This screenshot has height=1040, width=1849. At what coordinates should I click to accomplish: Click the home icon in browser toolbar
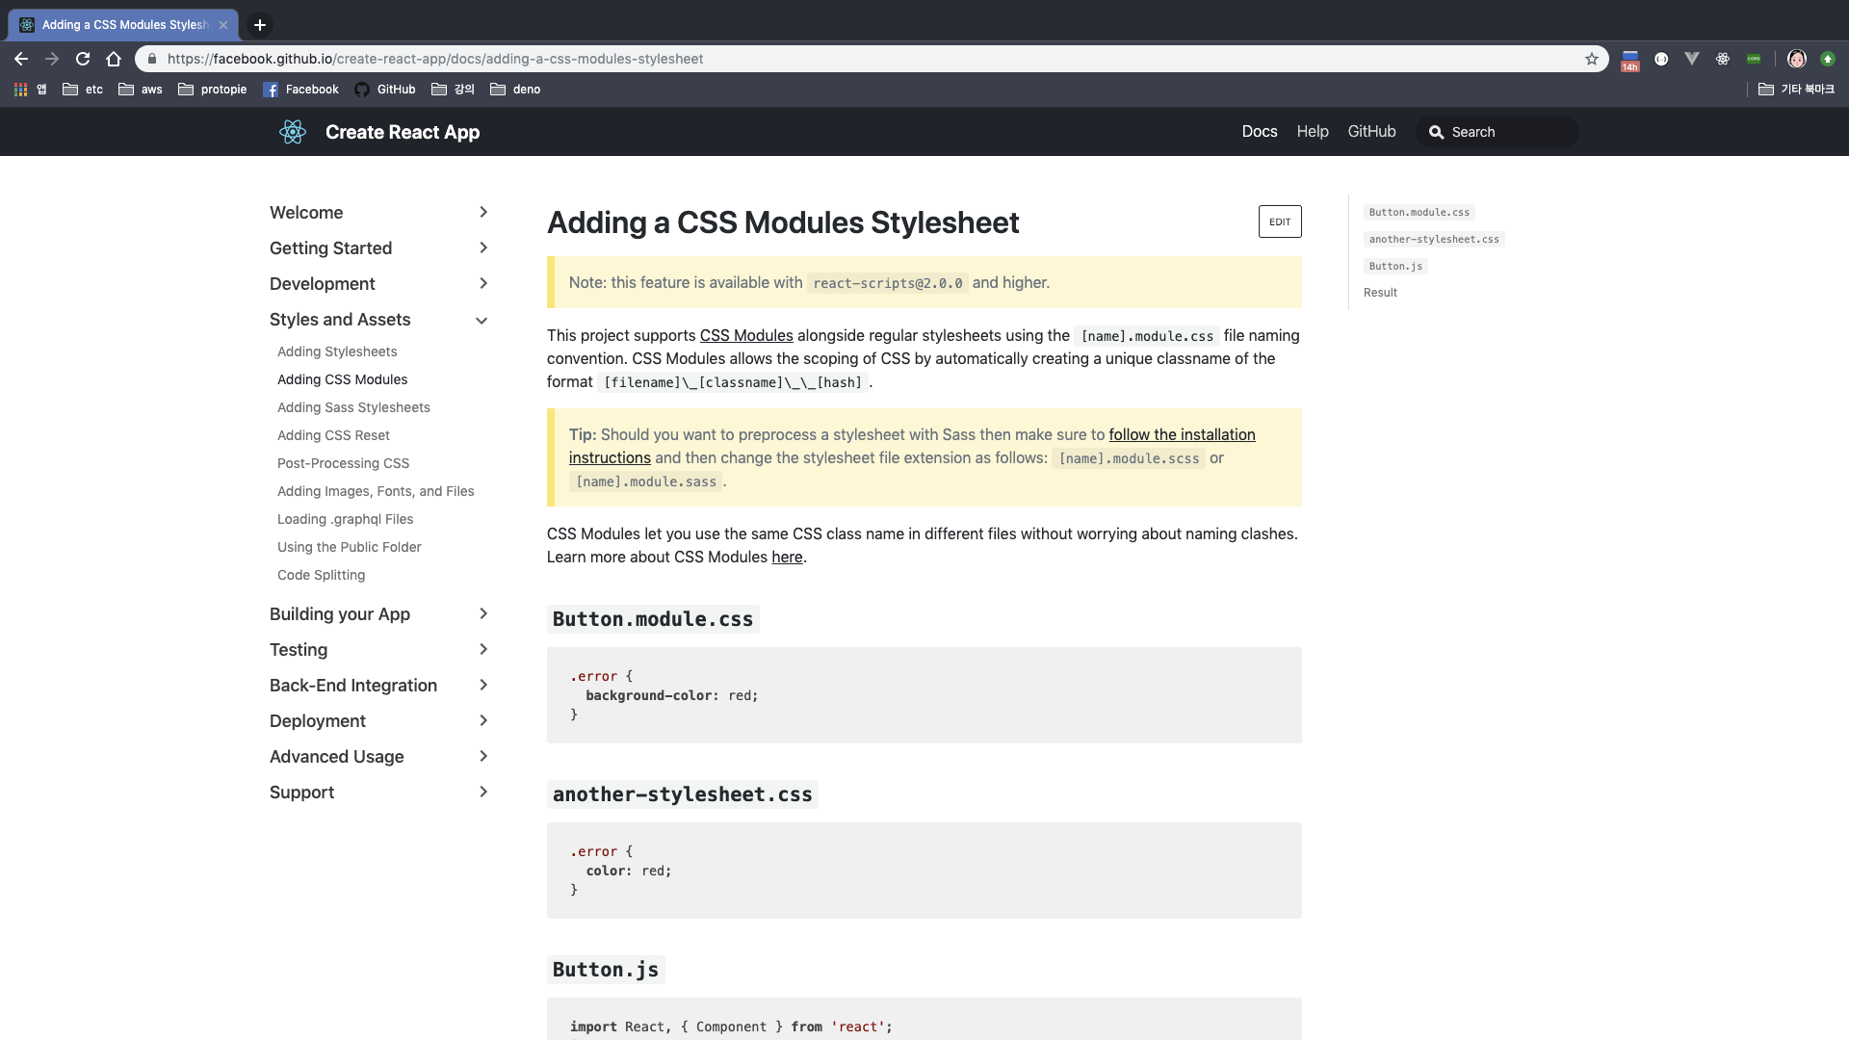tap(114, 59)
